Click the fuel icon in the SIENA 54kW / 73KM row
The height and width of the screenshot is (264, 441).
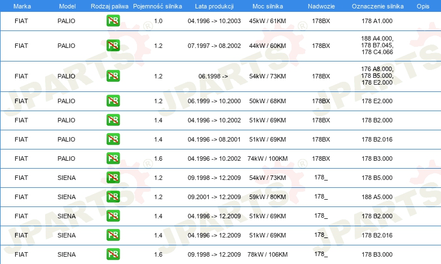(113, 177)
